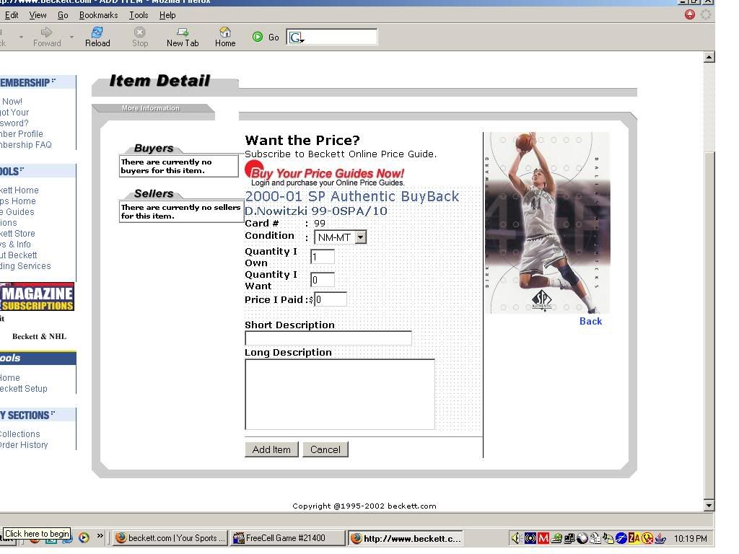Click the Internet Explorer quick launch icon
This screenshot has height=554, width=739.
click(x=67, y=540)
